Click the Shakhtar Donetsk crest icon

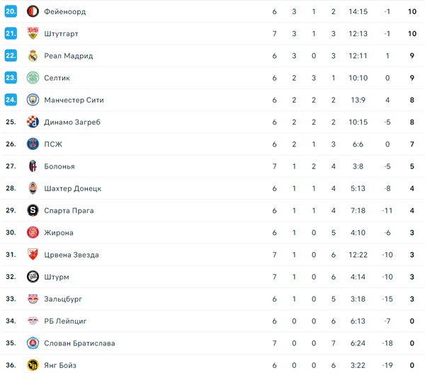coord(33,188)
